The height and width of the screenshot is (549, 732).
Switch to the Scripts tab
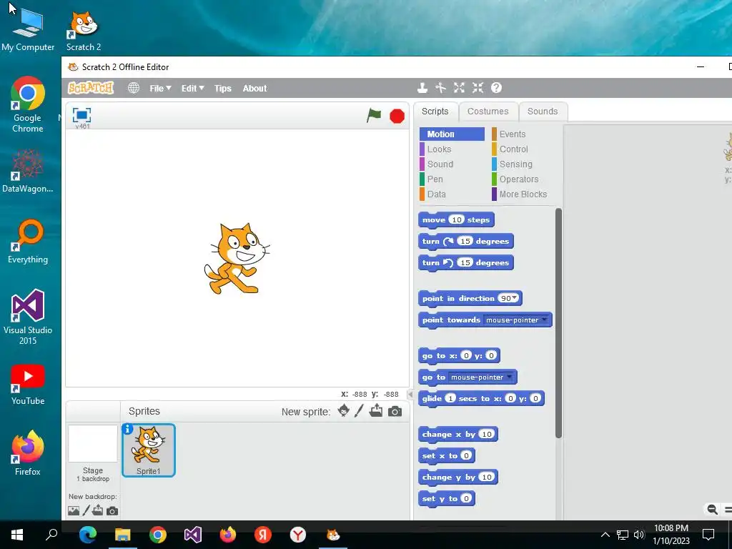(x=435, y=111)
